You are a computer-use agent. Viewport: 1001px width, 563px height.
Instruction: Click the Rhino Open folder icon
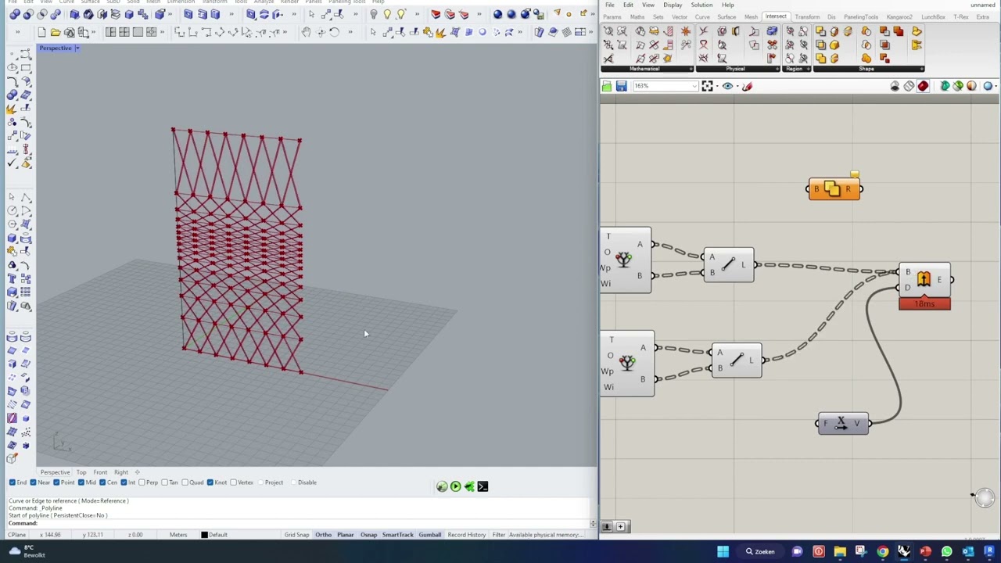pyautogui.click(x=55, y=32)
